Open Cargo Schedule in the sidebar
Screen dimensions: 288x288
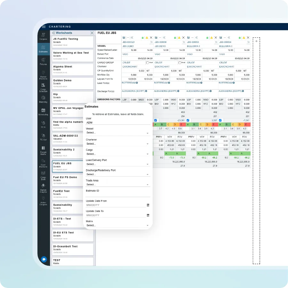coord(43,88)
